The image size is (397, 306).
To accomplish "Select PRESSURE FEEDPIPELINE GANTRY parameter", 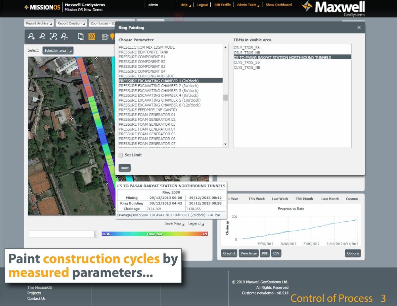I will pyautogui.click(x=170, y=110).
